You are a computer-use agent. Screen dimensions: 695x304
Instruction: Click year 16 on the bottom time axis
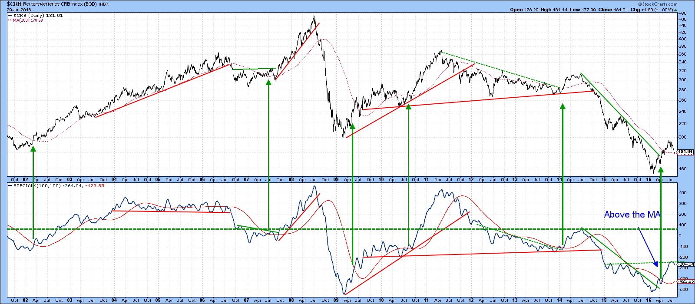click(649, 300)
